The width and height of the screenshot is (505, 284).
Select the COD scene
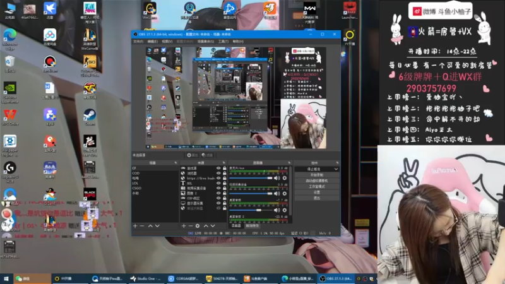click(x=155, y=173)
